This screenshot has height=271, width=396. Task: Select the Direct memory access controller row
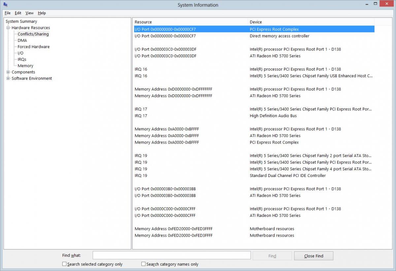(x=254, y=36)
